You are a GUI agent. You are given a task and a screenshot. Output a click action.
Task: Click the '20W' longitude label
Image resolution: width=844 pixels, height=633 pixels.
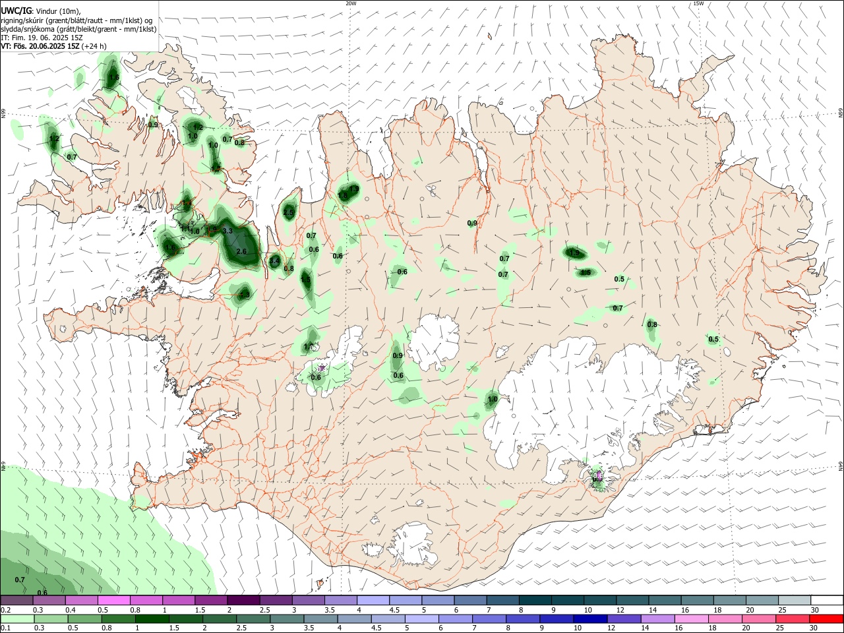tap(351, 3)
